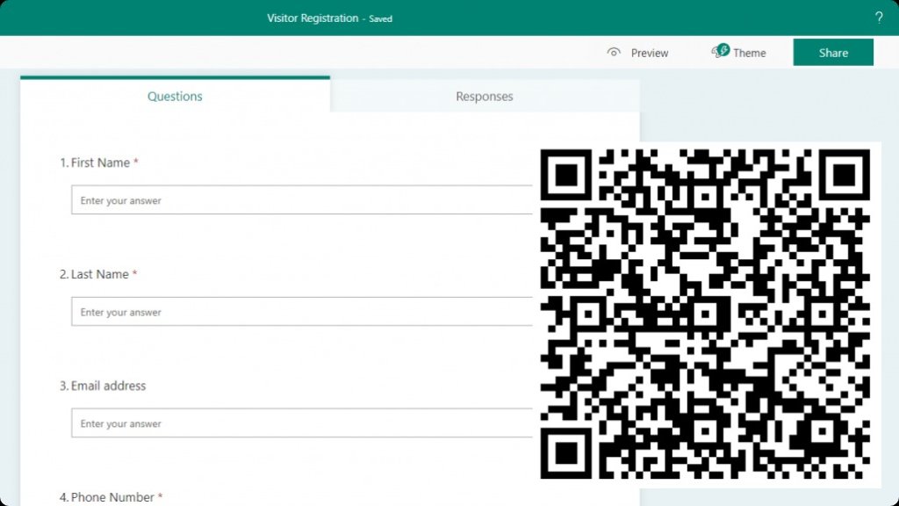
Task: Select the Questions tab
Action: pos(175,97)
